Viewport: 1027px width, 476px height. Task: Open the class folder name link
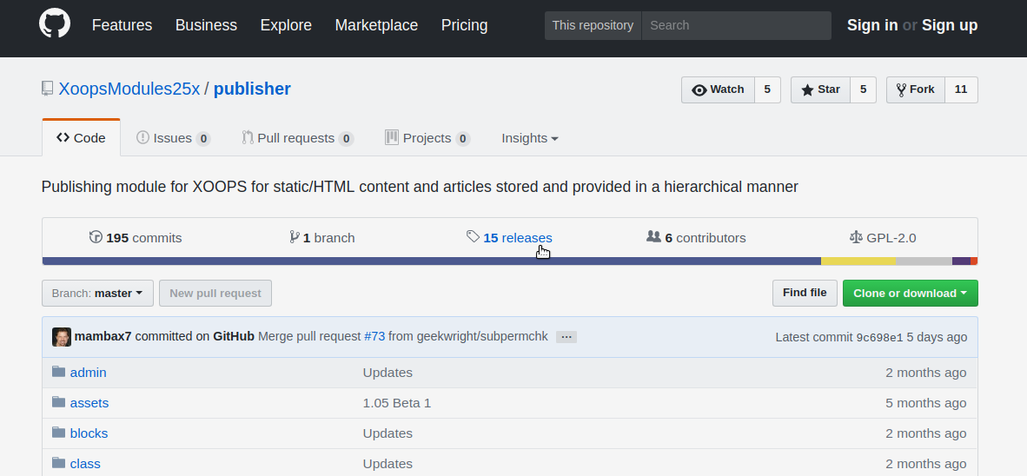point(85,464)
